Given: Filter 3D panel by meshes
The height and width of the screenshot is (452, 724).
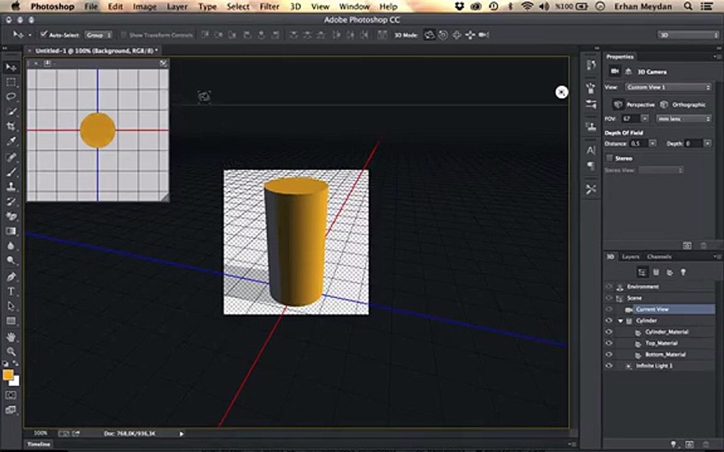Looking at the screenshot, I should click(656, 272).
